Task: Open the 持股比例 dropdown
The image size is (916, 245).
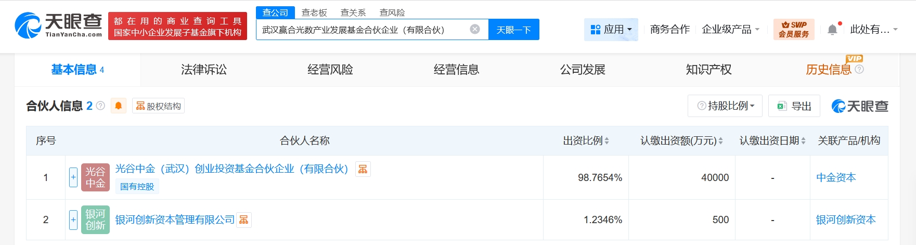Action: coord(725,106)
